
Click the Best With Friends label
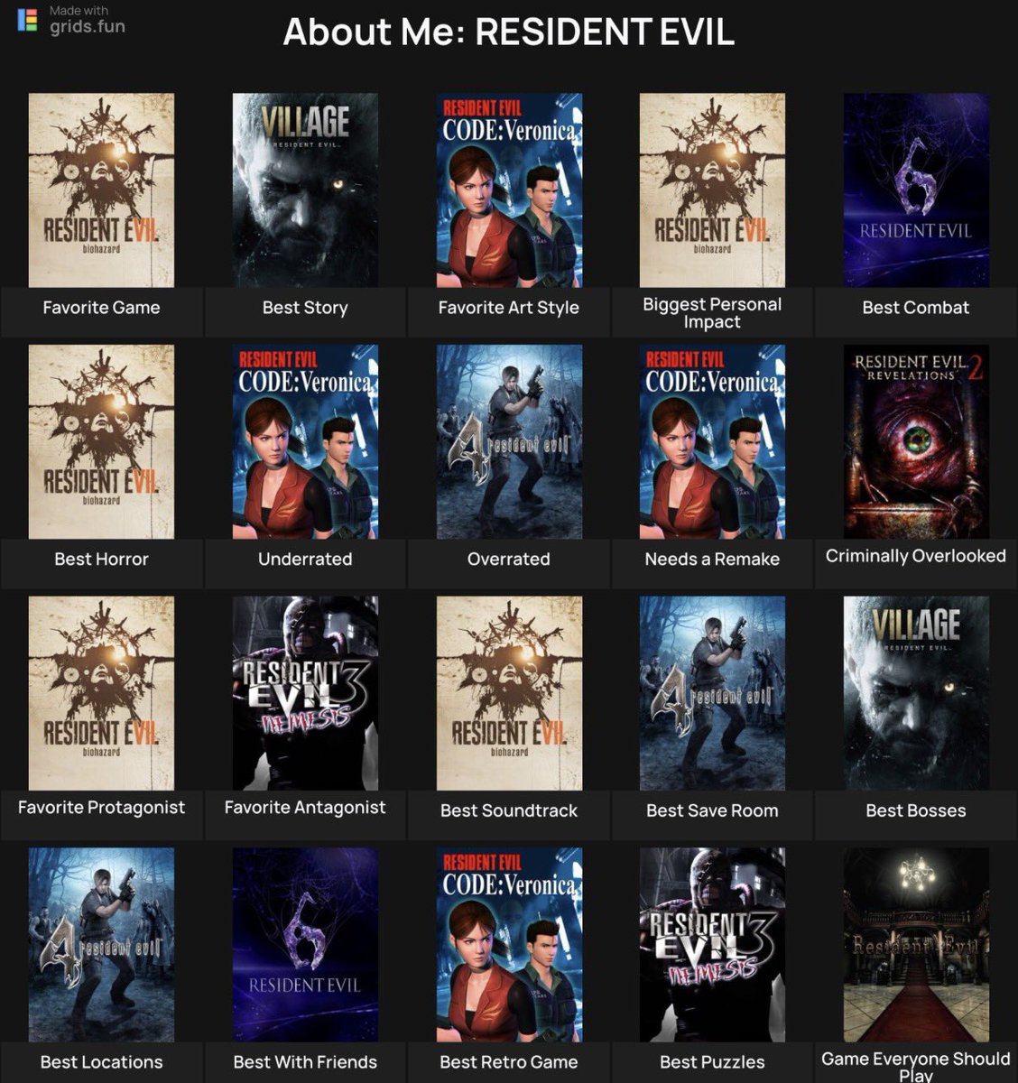(305, 1062)
